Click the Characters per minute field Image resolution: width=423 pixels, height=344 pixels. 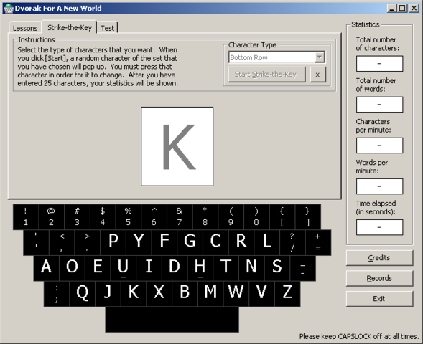[380, 145]
